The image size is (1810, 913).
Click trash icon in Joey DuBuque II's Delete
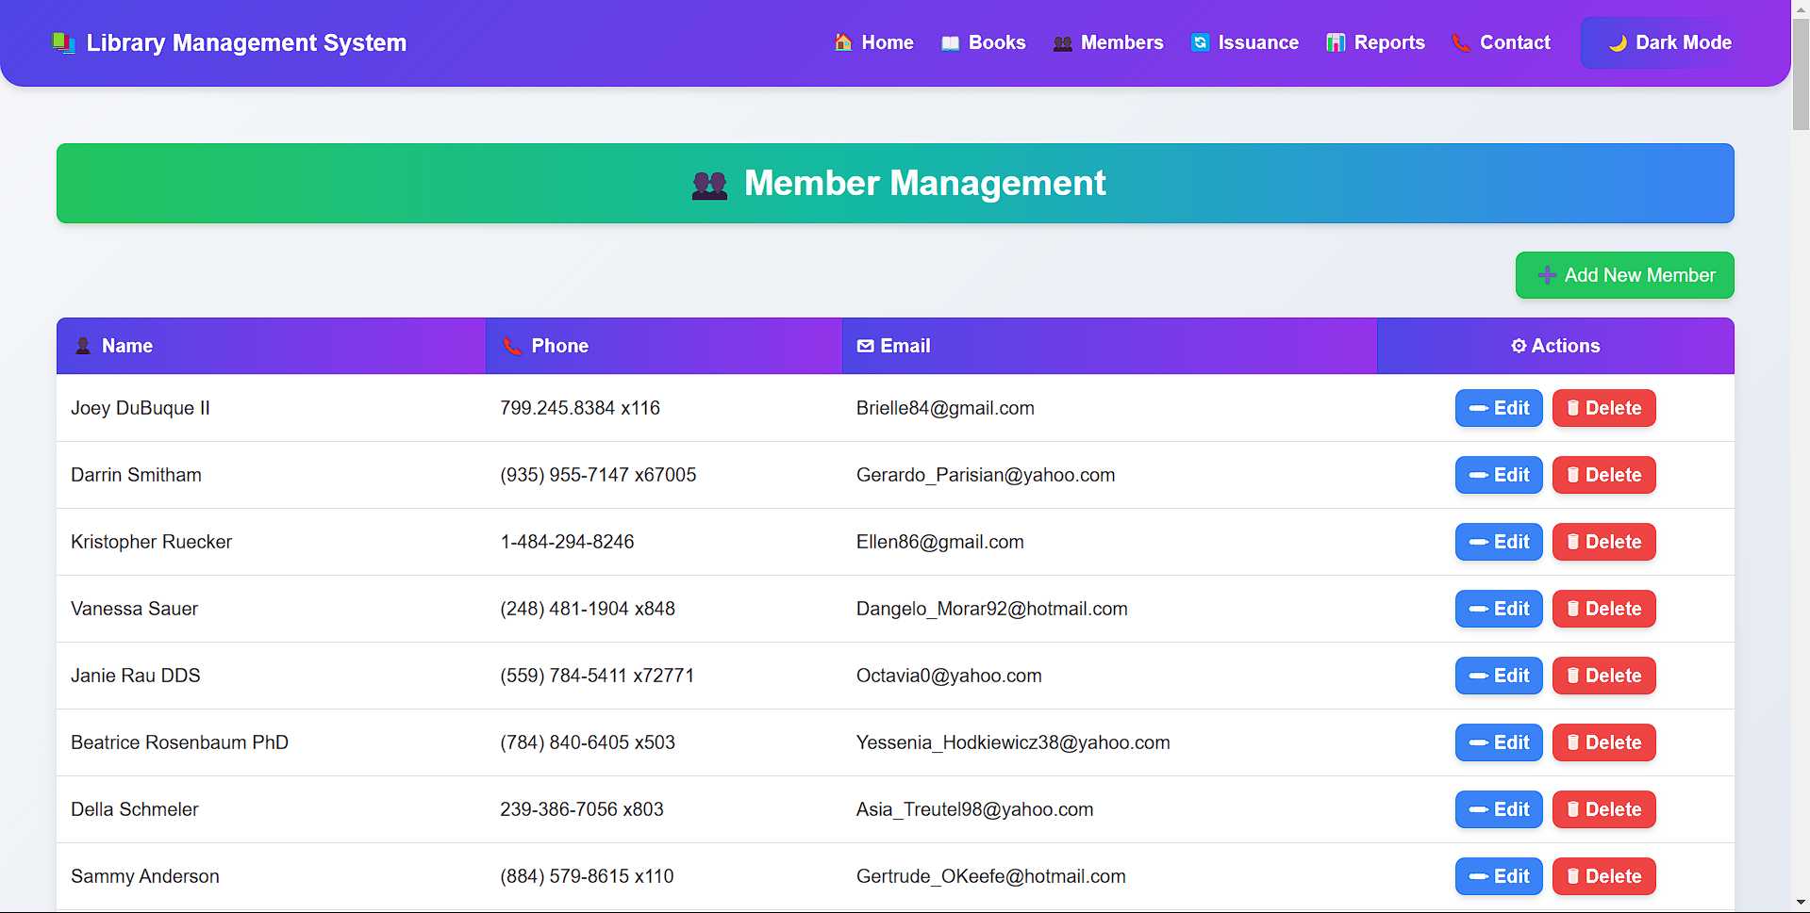pos(1572,408)
